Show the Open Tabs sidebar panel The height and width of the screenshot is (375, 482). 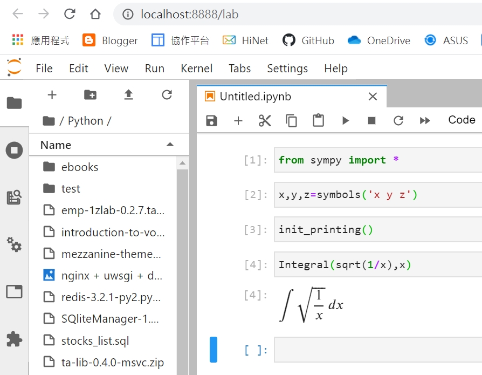14,291
